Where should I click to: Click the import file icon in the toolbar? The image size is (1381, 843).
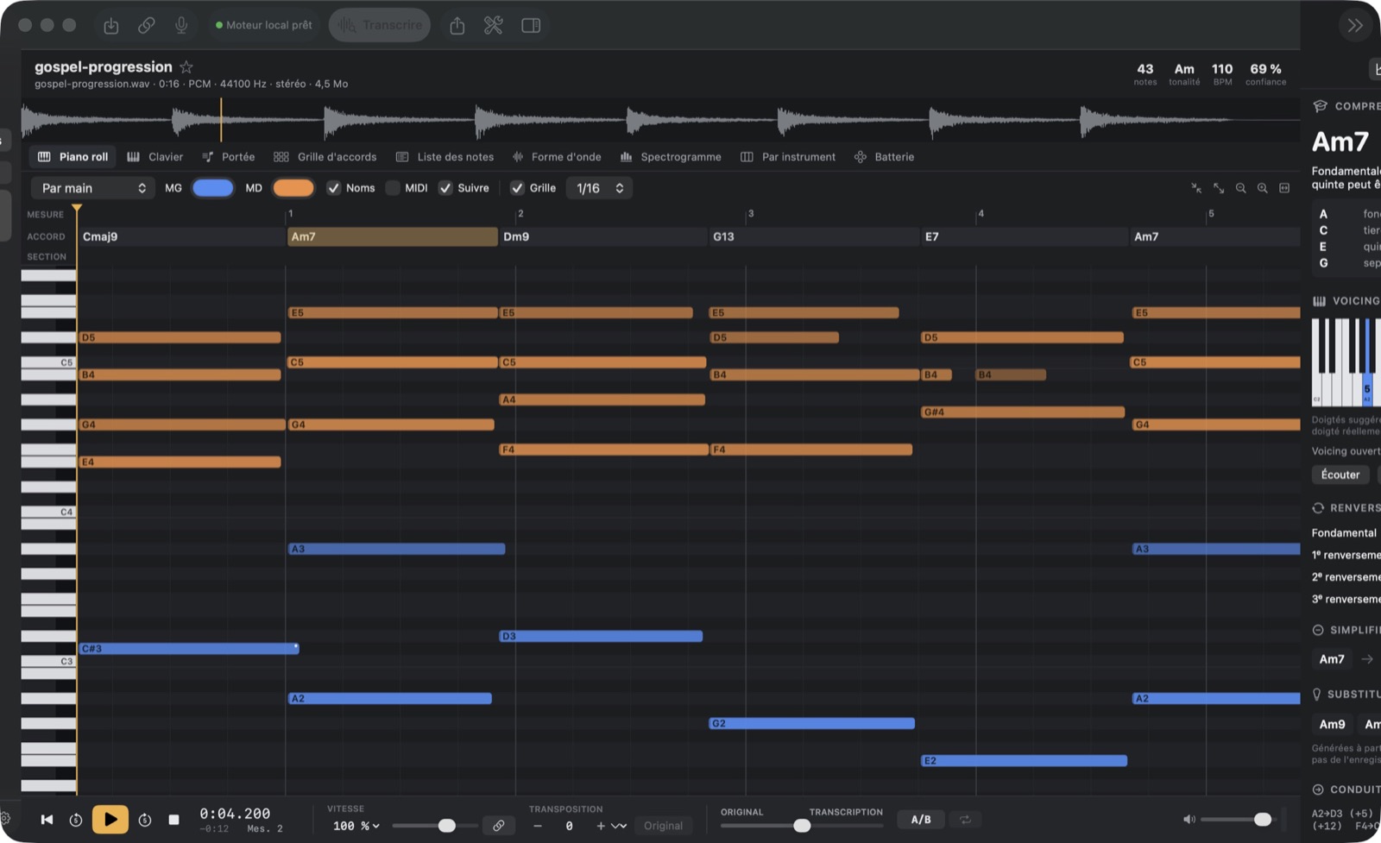pyautogui.click(x=111, y=26)
